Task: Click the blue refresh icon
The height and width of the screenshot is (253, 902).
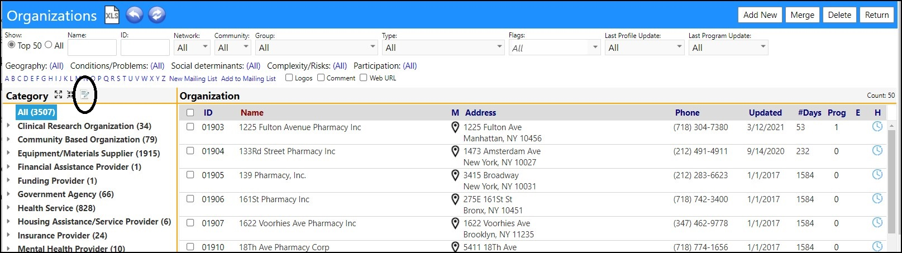Action: tap(157, 15)
